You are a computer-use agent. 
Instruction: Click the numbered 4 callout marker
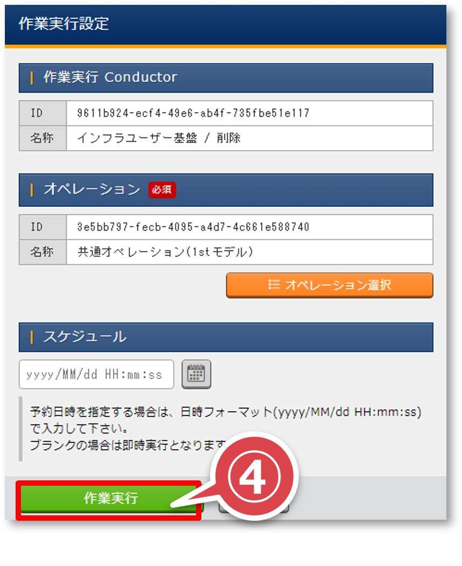tap(255, 477)
